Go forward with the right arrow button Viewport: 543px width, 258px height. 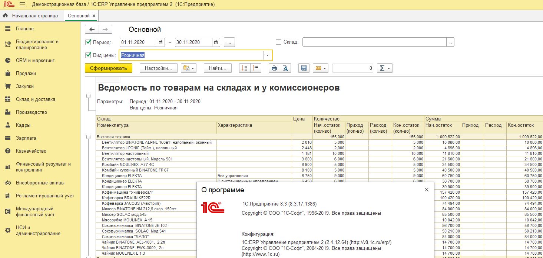point(105,30)
